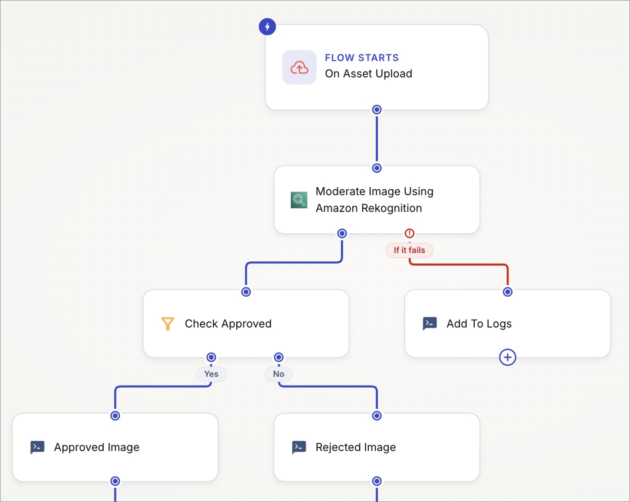This screenshot has width=630, height=502.
Task: Click the terminal icon beside Add To Logs
Action: 430,323
